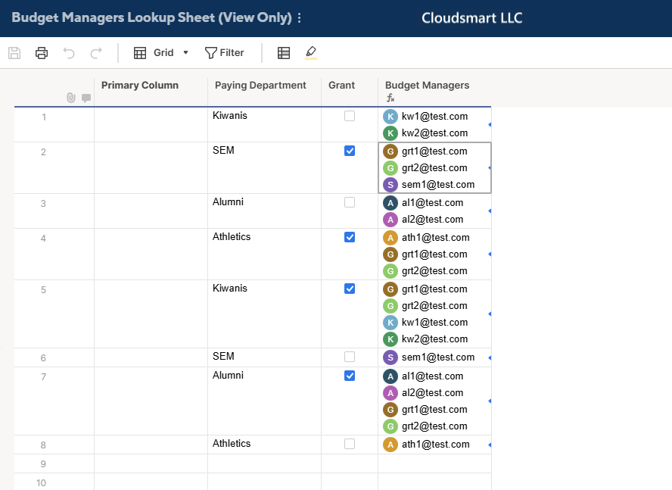Click al2@test.com contact in row 7

(432, 392)
